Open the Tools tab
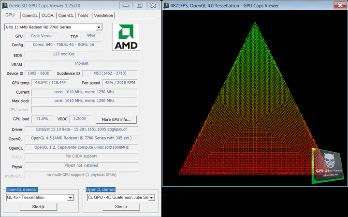 tap(83, 15)
